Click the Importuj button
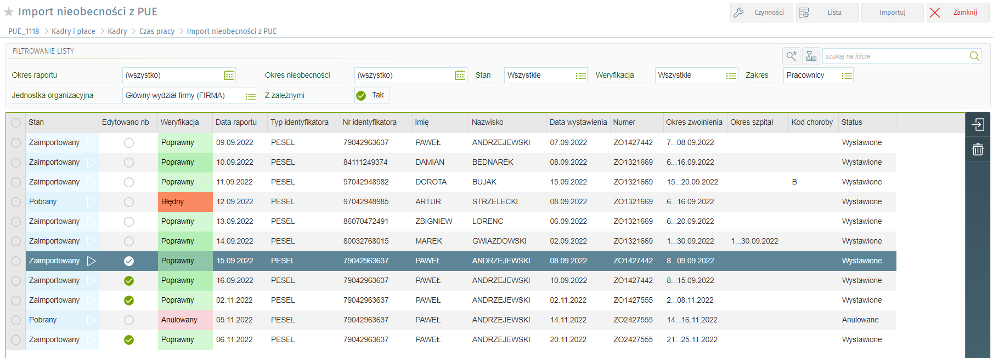Screen dimensions: 993x358 coord(892,13)
